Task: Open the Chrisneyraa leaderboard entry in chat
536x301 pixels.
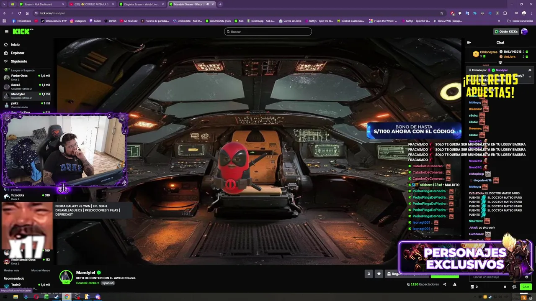Action: pos(485,54)
